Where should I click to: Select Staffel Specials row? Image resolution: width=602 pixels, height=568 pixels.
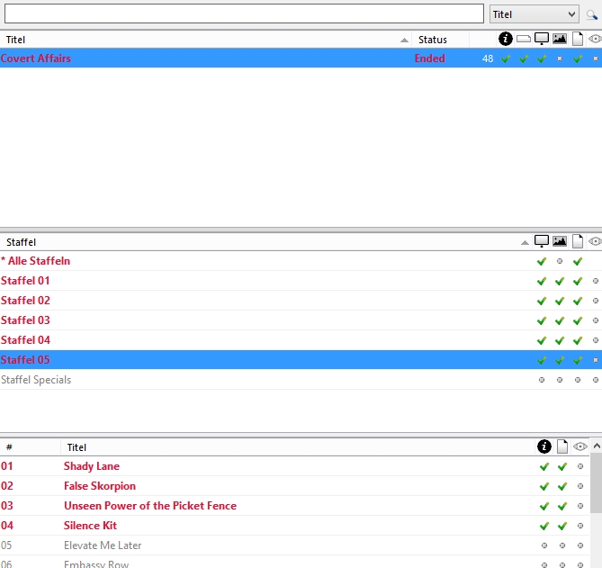click(301, 380)
